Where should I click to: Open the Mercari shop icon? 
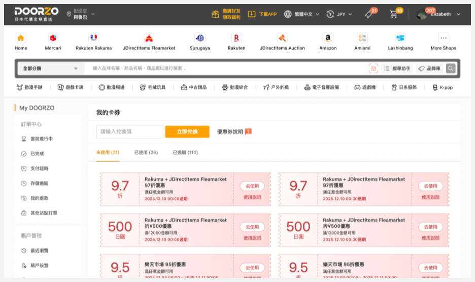point(53,38)
